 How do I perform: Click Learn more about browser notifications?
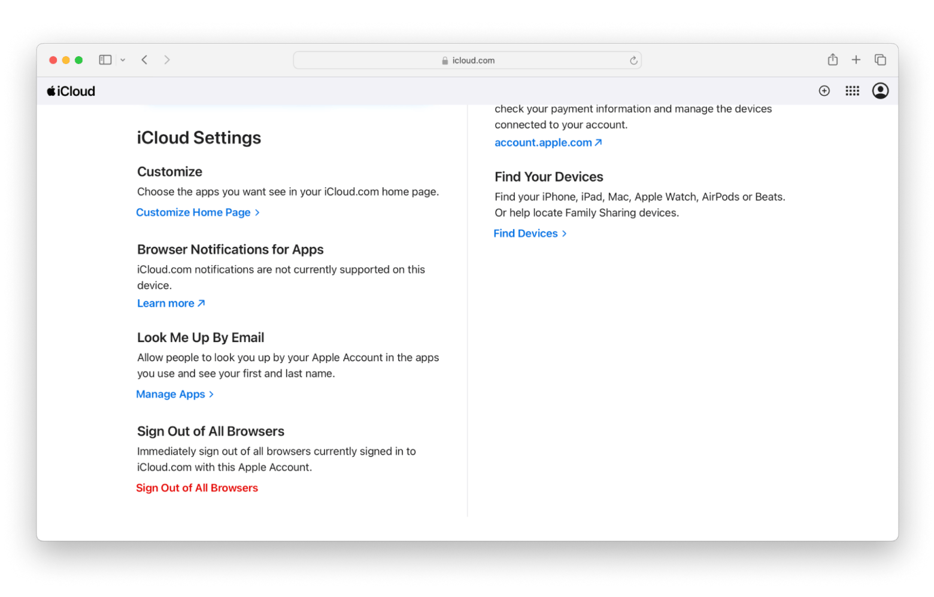click(x=171, y=303)
